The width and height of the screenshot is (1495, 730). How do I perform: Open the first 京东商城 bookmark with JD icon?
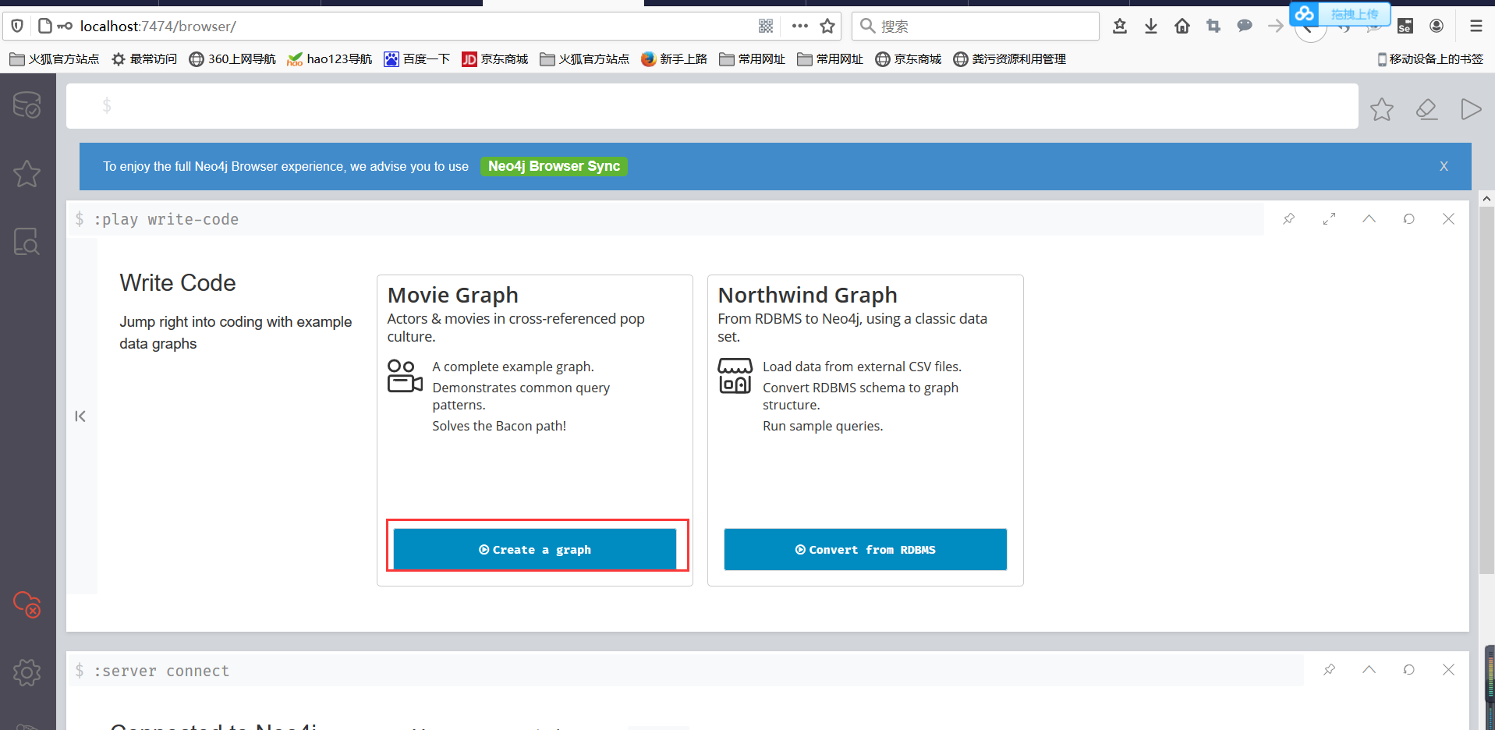pyautogui.click(x=495, y=59)
